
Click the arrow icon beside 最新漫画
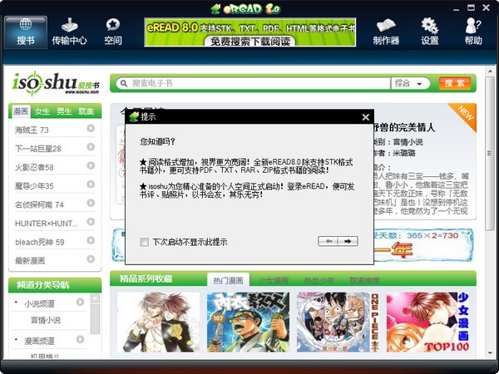[x=91, y=259]
